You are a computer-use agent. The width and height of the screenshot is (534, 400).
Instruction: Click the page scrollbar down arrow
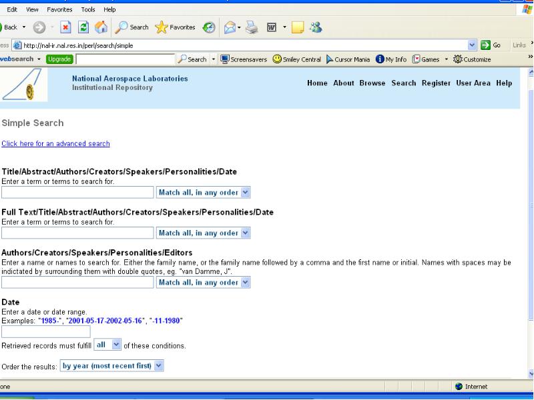click(531, 374)
